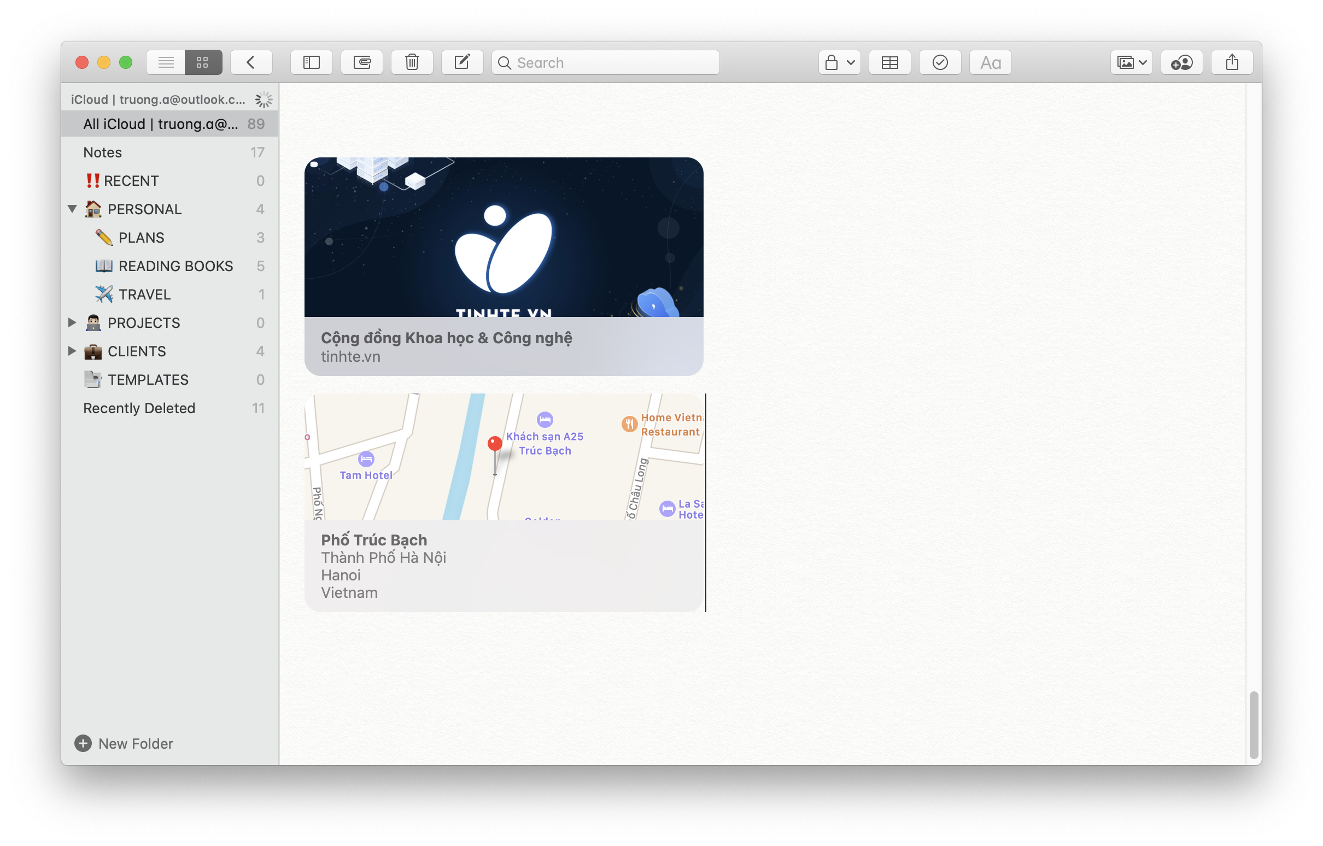This screenshot has height=846, width=1323.
Task: Open the attachments browser
Action: pyautogui.click(x=362, y=62)
